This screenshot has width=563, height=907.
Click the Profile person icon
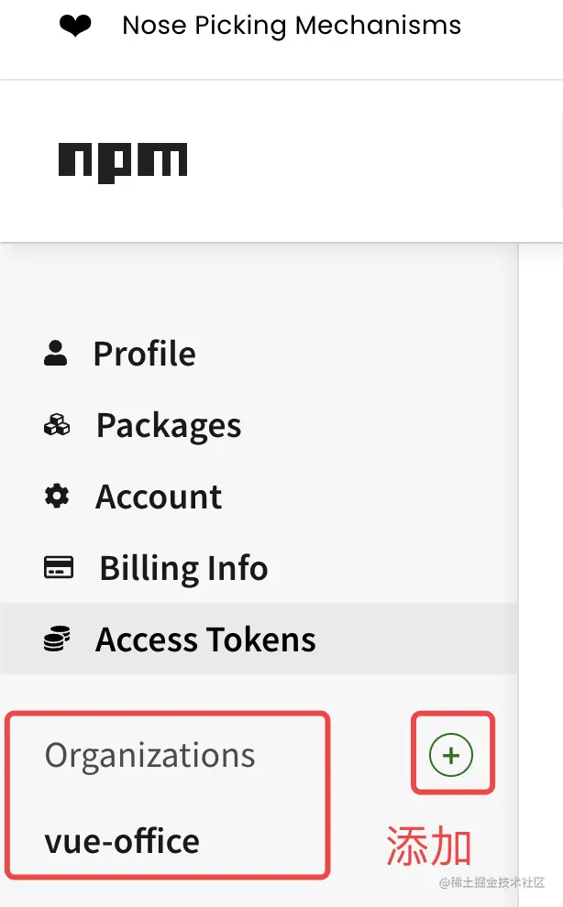pos(56,354)
